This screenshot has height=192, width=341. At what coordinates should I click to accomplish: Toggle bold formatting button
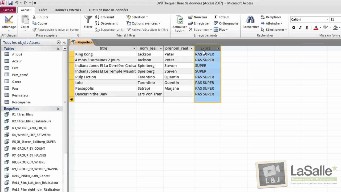pyautogui.click(x=294, y=27)
